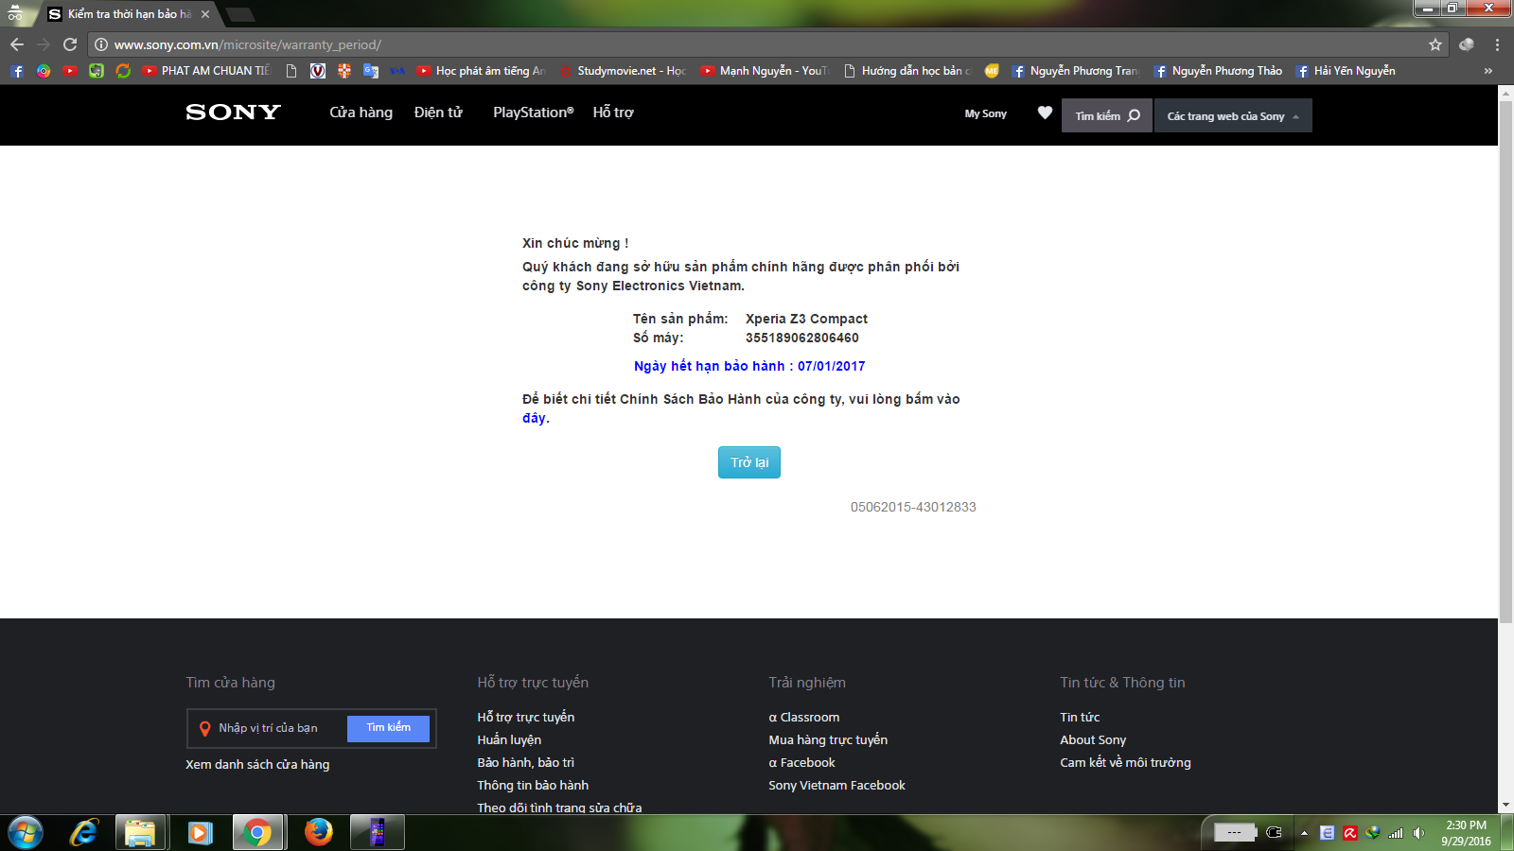Open the About Sony link
The height and width of the screenshot is (851, 1514).
coord(1093,739)
